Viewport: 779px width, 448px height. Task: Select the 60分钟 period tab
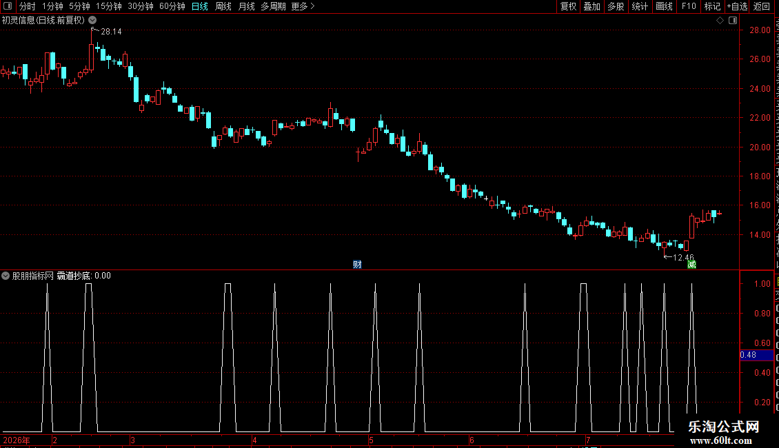172,6
